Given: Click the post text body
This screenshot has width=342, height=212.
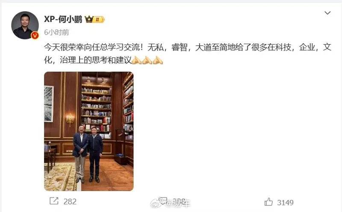Looking at the screenshot, I should click(x=188, y=54).
